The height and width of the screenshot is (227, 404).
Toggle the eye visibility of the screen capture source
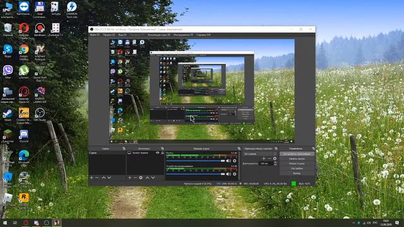[157, 153]
